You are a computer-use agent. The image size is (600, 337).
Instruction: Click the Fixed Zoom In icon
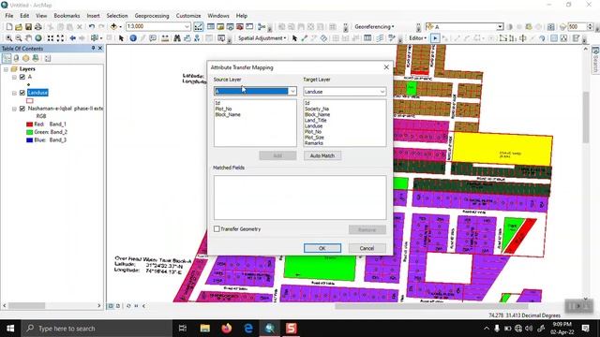pos(51,38)
